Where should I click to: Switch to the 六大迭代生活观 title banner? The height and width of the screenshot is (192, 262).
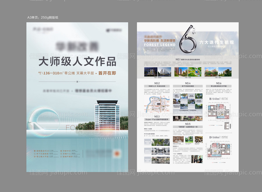click(x=217, y=42)
